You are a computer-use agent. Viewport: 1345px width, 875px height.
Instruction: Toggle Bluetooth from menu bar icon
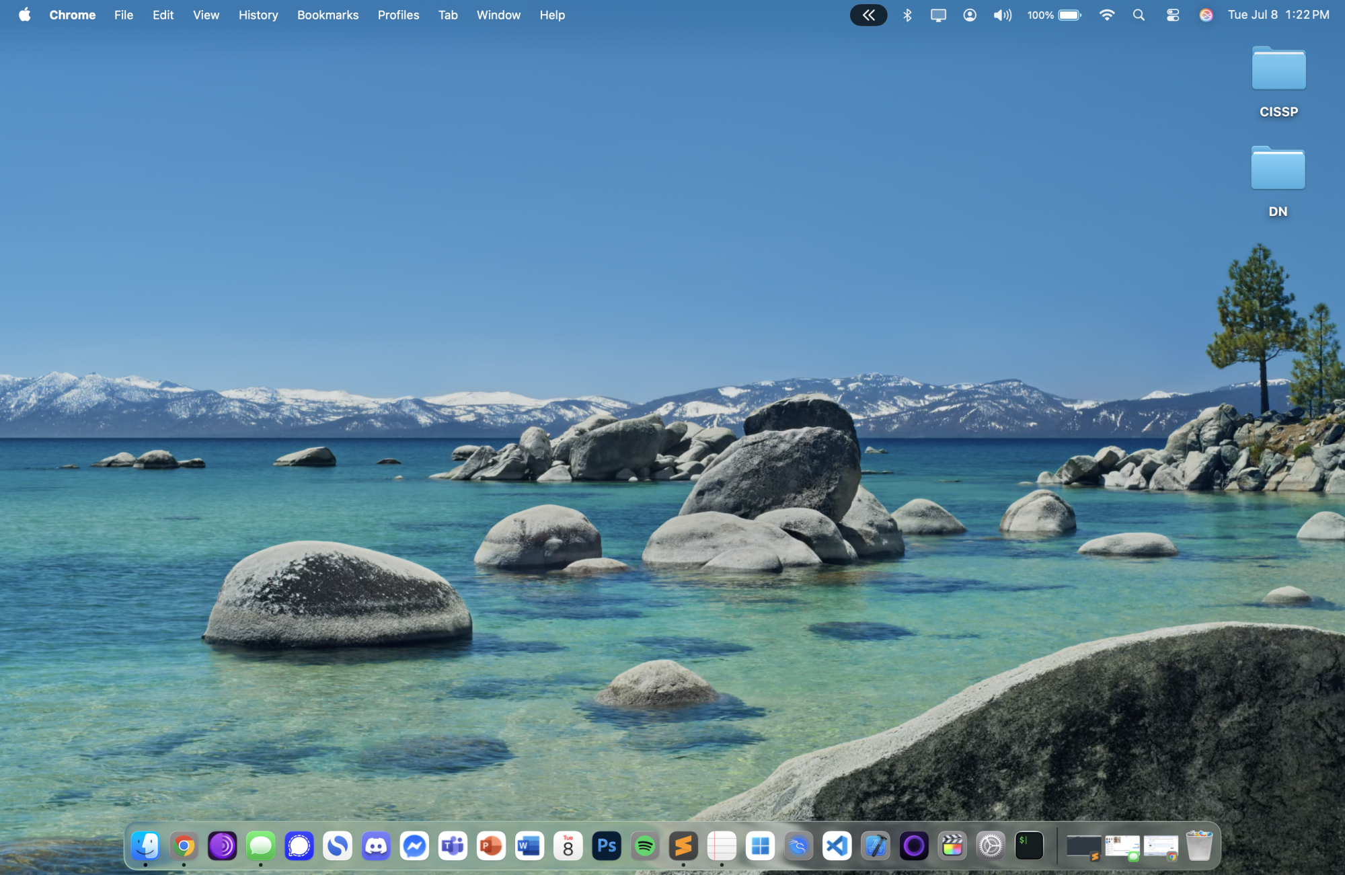(907, 15)
